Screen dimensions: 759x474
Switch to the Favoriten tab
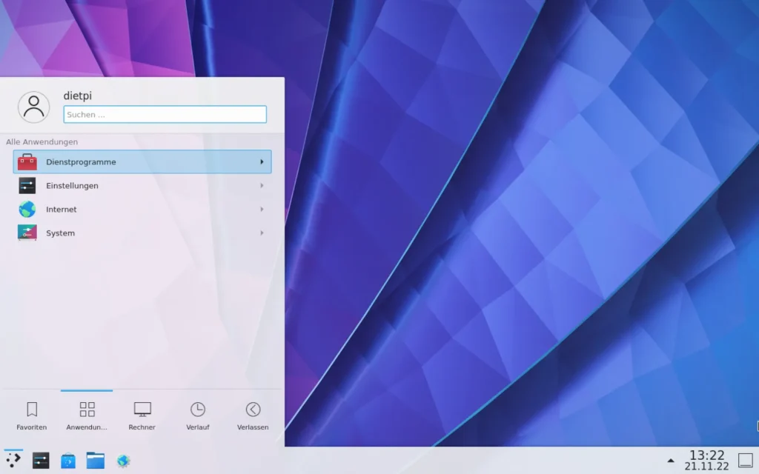(x=32, y=415)
